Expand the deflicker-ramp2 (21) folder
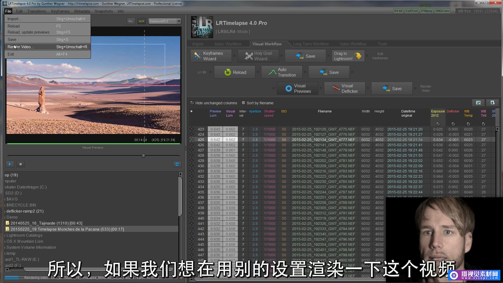Viewport: 503px width, 283px height. 25,211
